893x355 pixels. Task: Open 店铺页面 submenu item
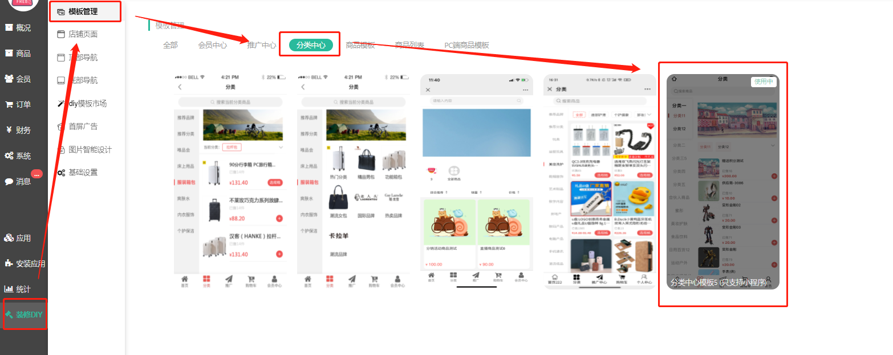[x=83, y=34]
